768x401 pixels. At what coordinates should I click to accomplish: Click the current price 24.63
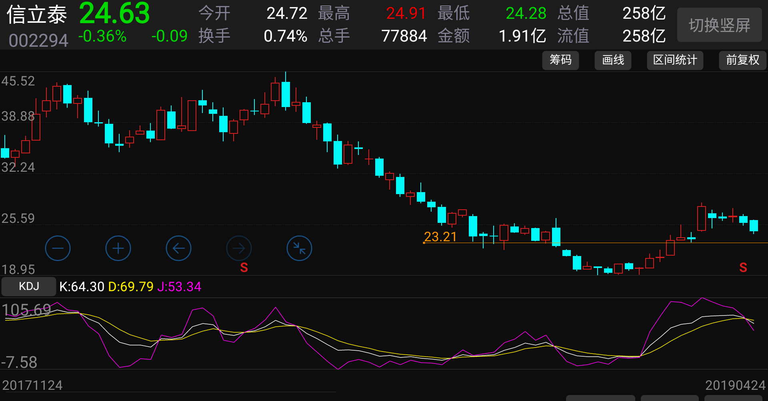114,14
